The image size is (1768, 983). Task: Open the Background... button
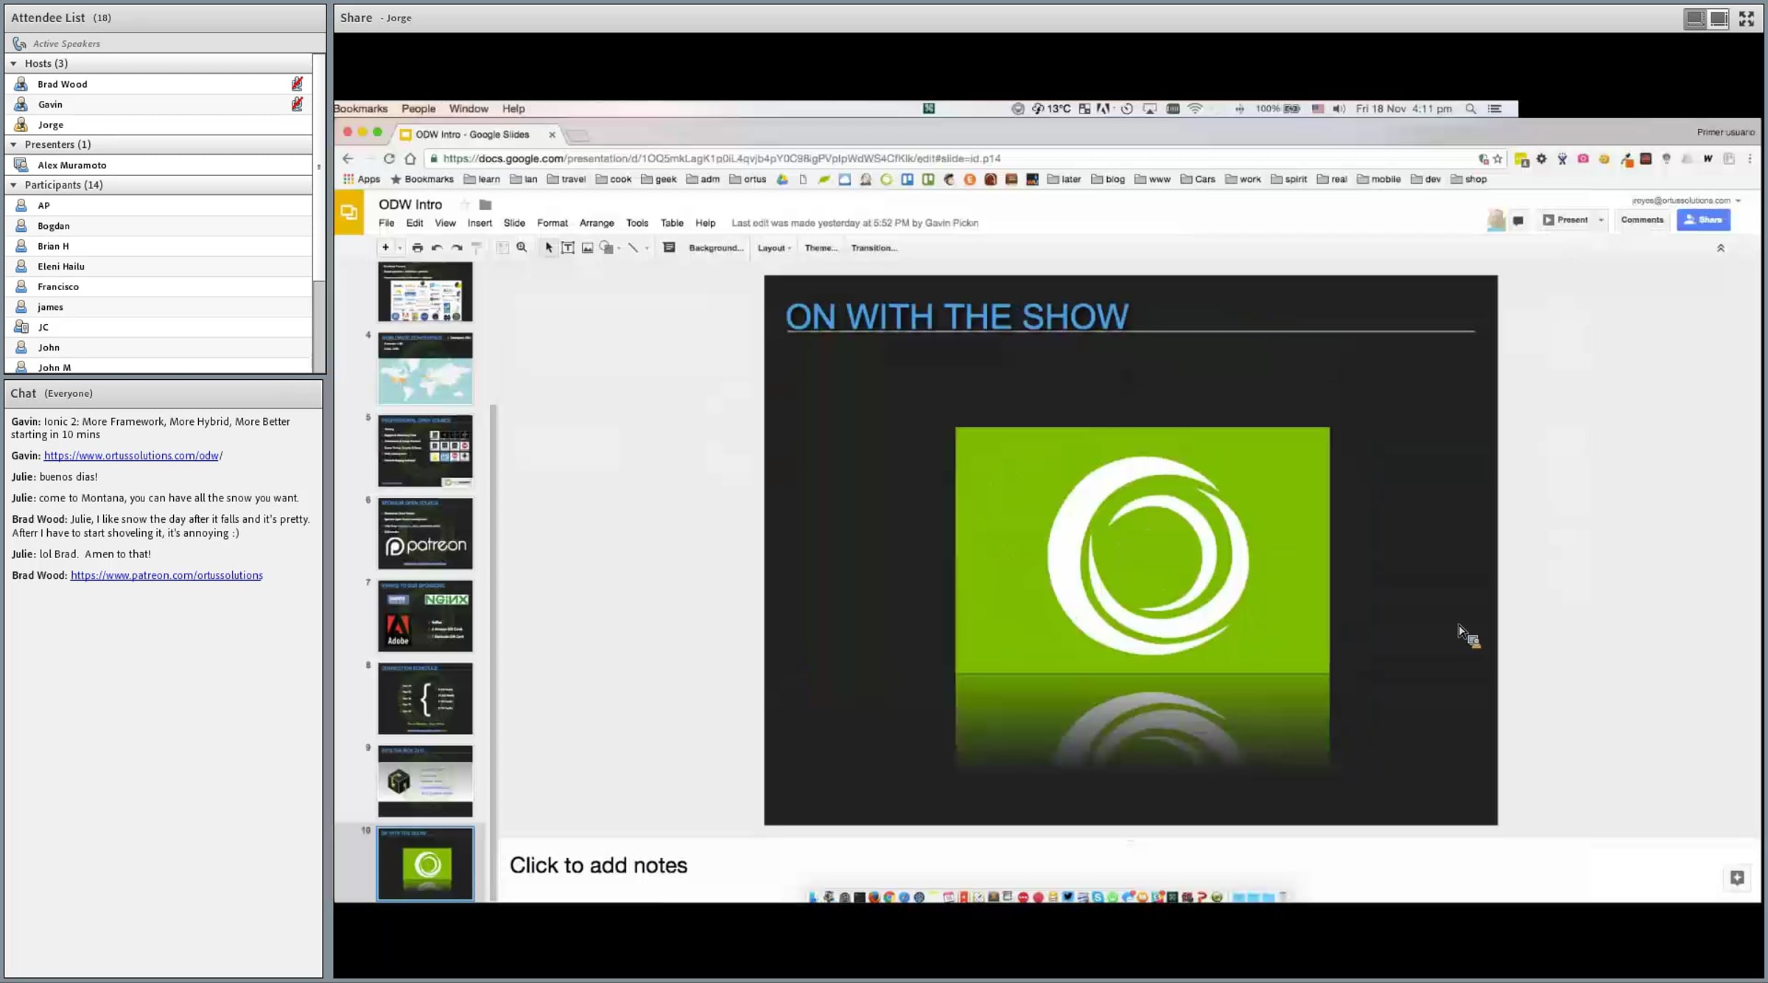click(716, 248)
